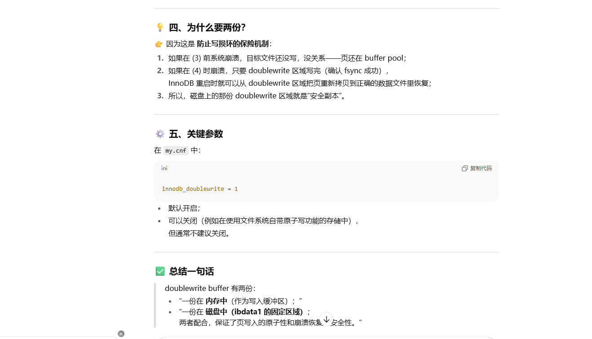Select the inline code my.cnf
Screen dimensions: 592x339
(175, 150)
